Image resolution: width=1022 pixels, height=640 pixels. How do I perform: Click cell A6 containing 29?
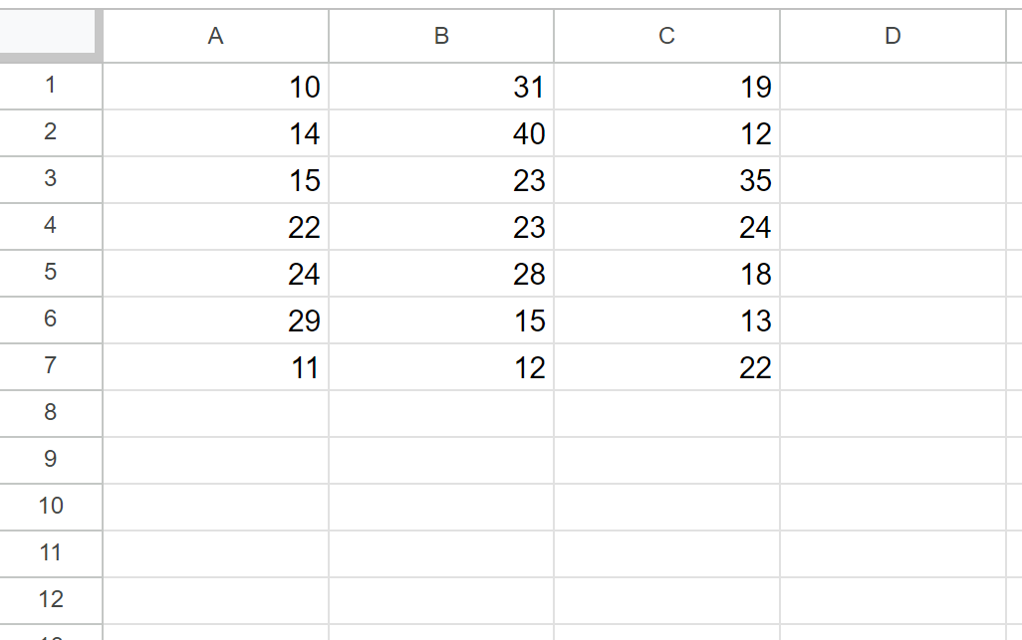click(x=216, y=320)
